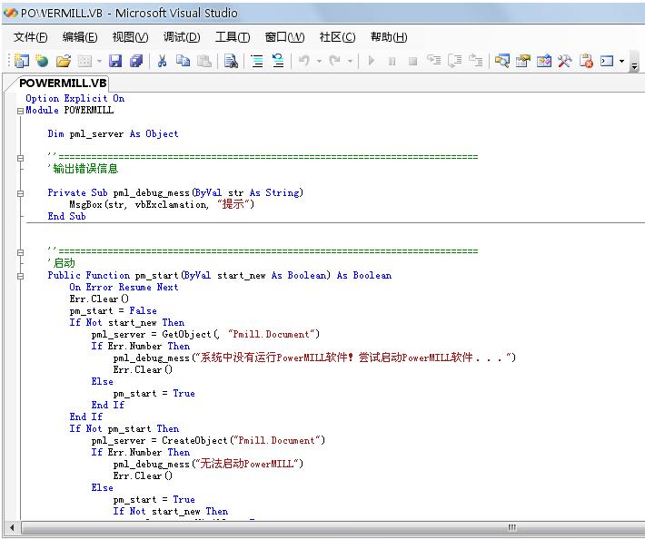Click the 'pm_start = False' line
Image resolution: width=645 pixels, height=539 pixels.
click(114, 311)
